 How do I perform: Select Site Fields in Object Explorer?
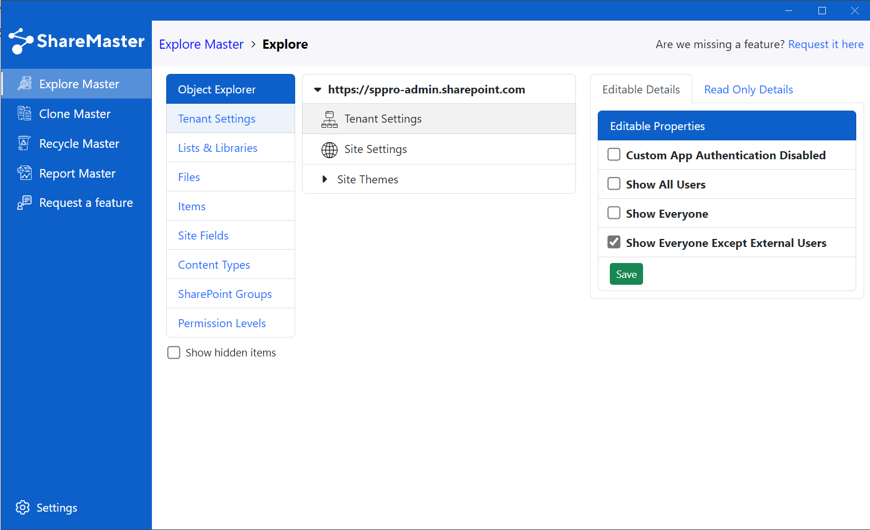coord(230,235)
